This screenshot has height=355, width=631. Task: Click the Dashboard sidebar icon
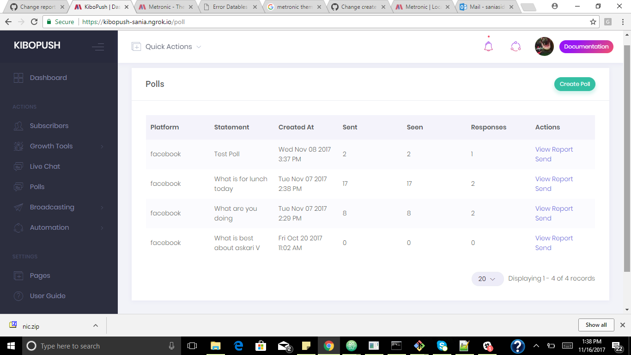(18, 78)
